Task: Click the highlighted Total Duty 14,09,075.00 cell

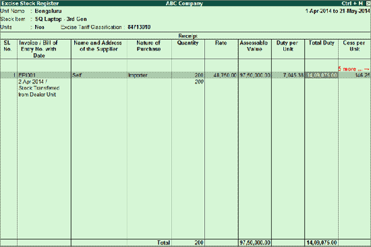Action: [322, 75]
